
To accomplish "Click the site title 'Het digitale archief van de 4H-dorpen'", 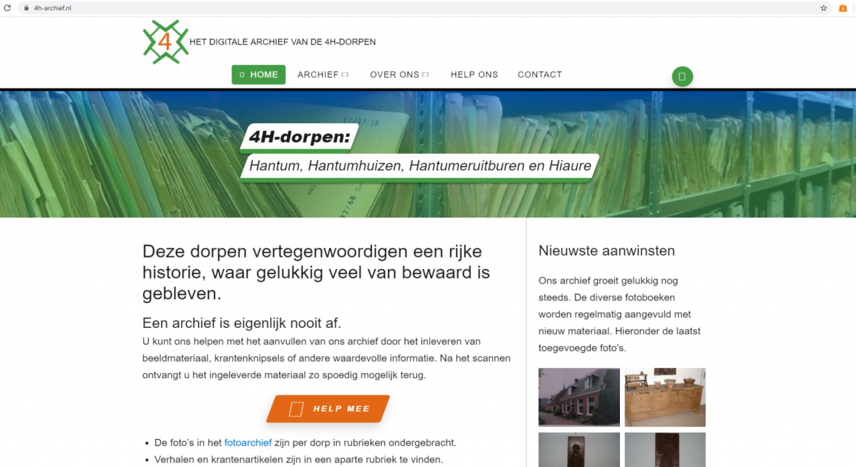I will tap(282, 42).
